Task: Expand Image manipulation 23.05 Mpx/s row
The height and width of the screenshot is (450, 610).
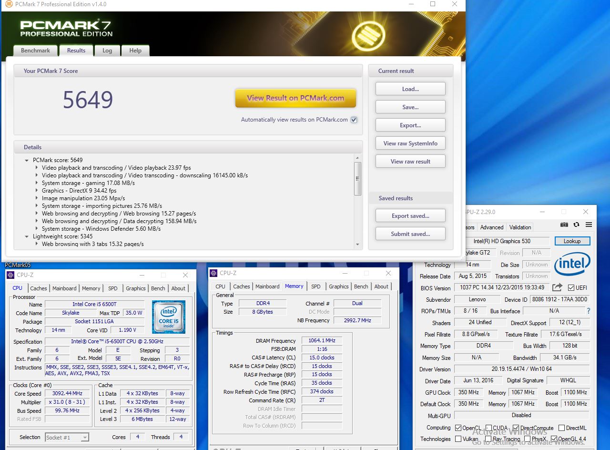Action: (37, 198)
